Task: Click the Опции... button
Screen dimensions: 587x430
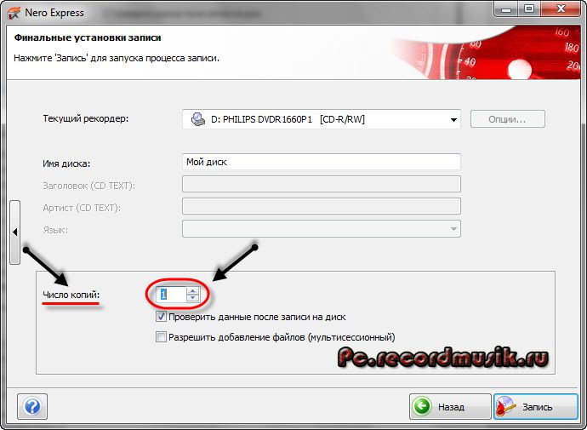Action: (x=507, y=119)
